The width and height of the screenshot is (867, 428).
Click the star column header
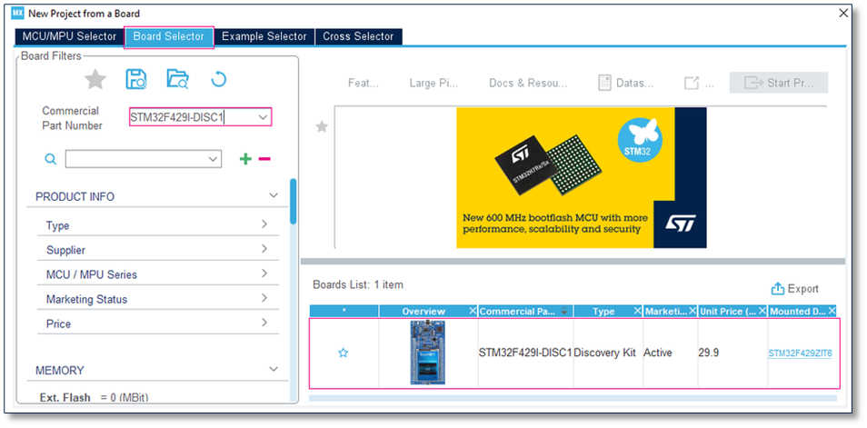point(344,311)
